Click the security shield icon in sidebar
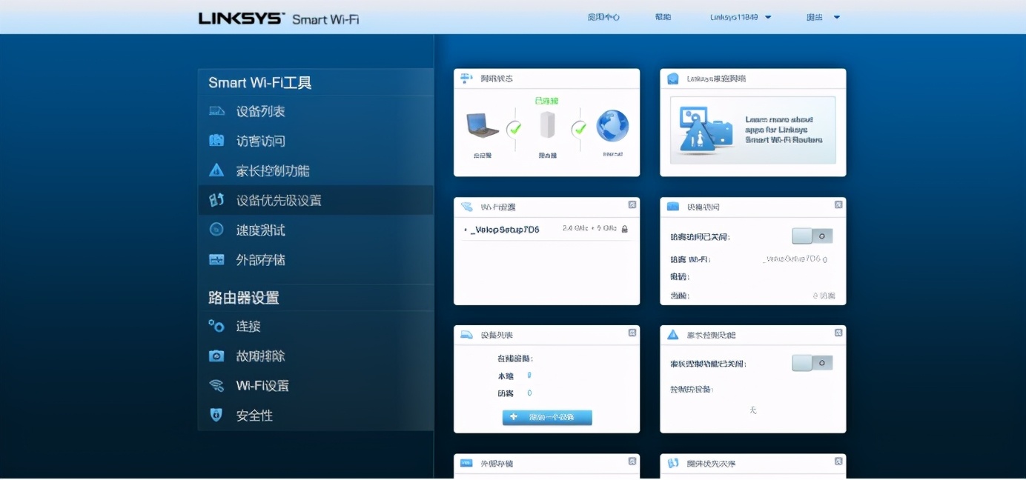The image size is (1026, 480). pyautogui.click(x=216, y=416)
